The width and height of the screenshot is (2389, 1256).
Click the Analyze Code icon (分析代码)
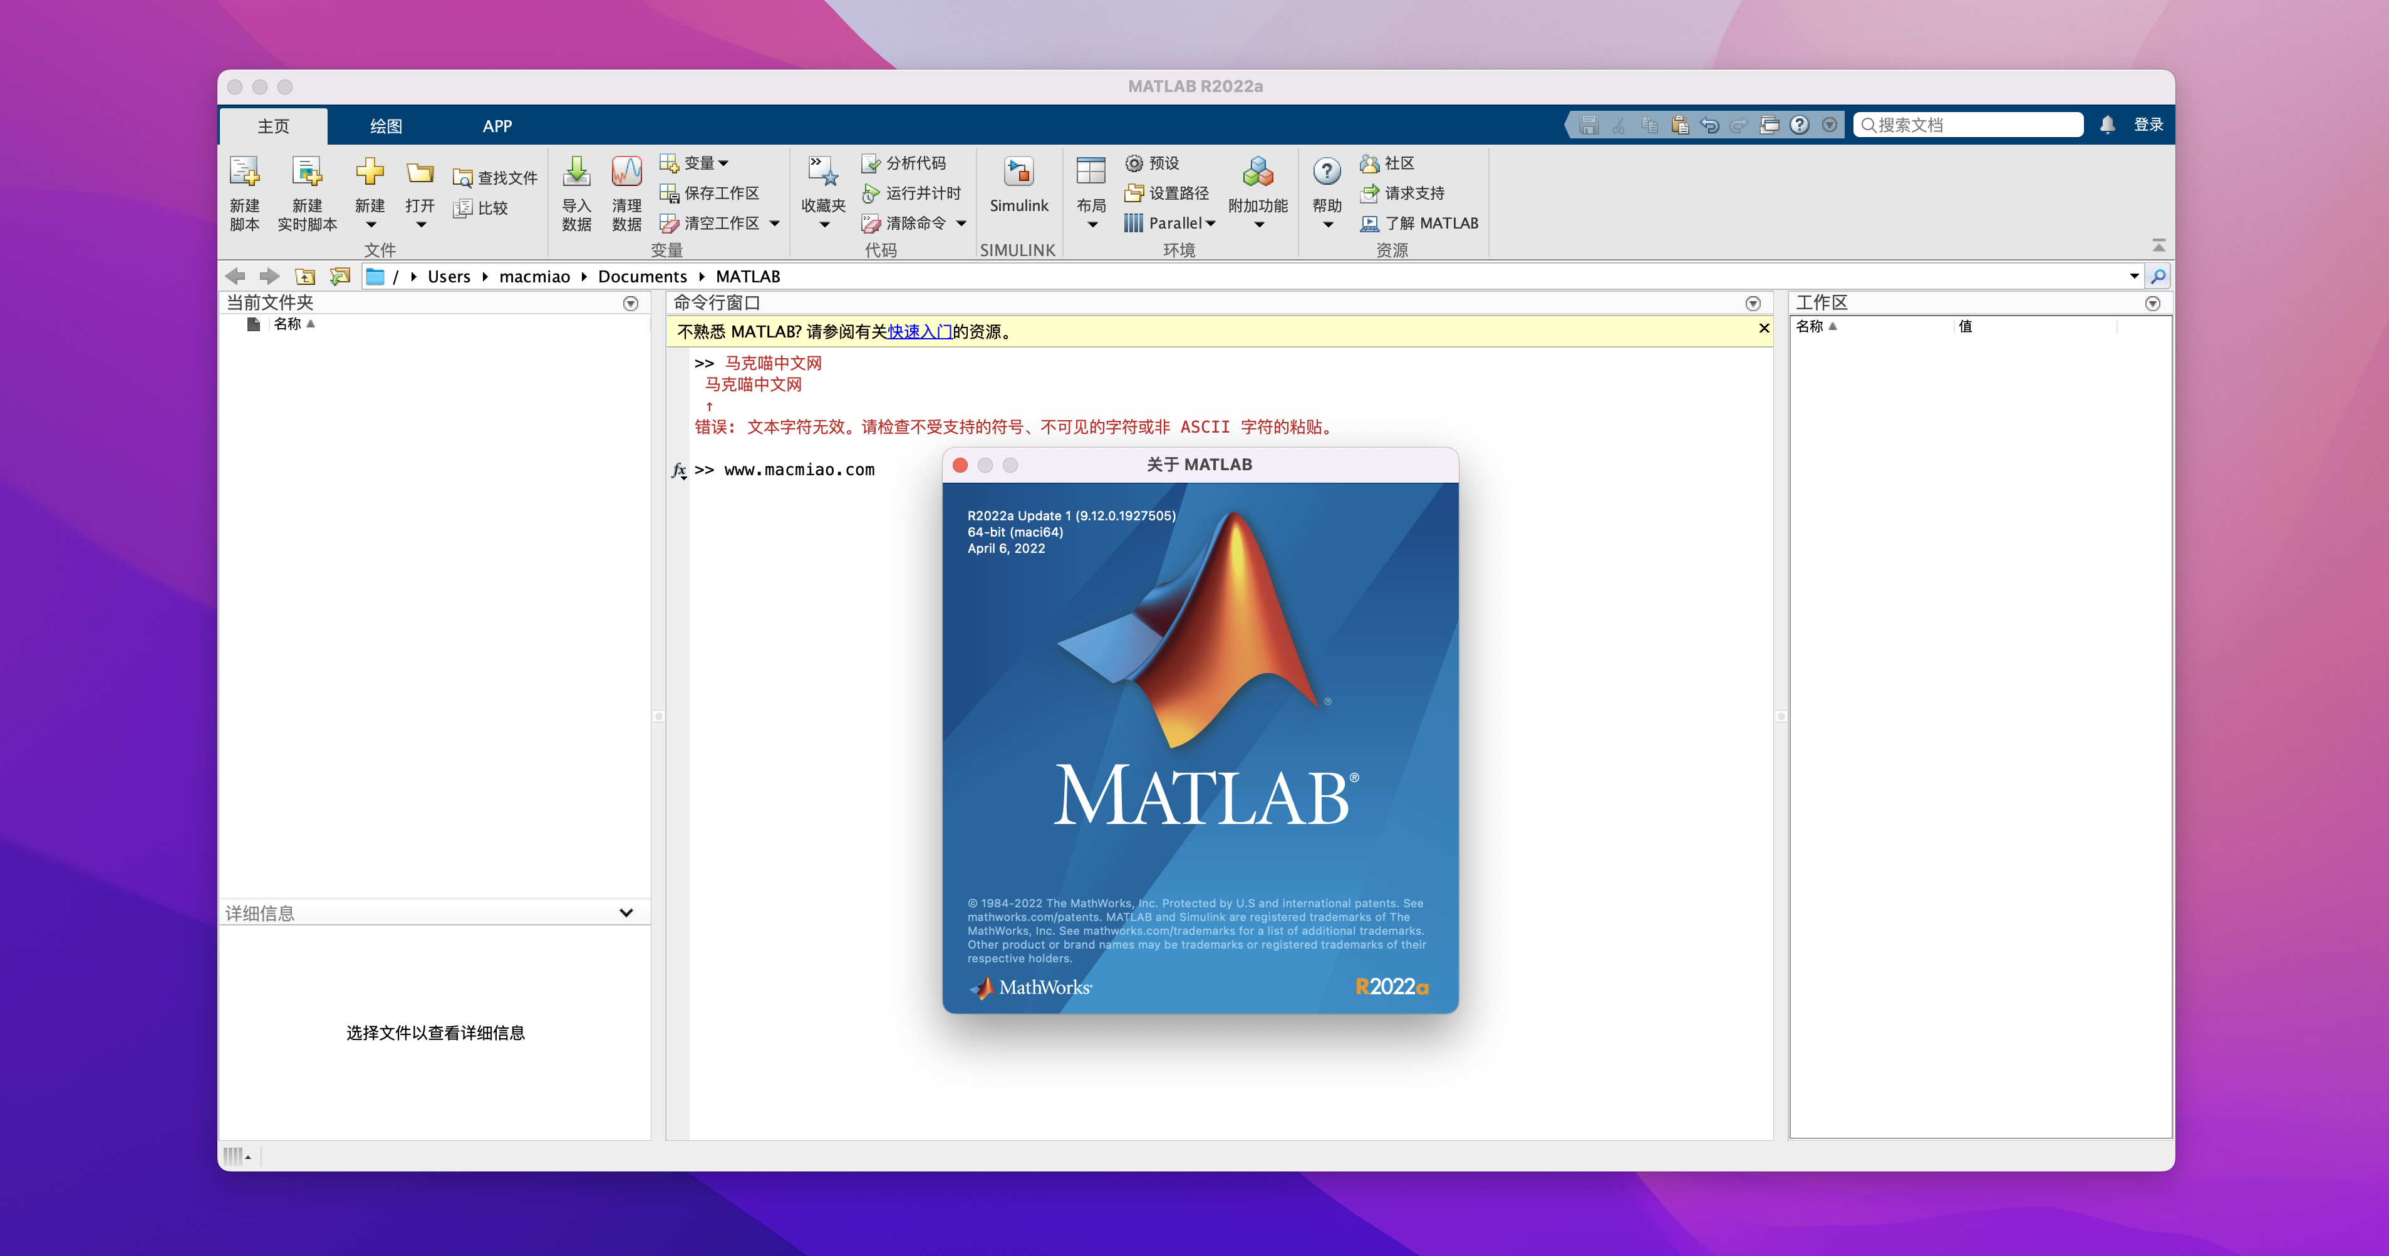pyautogui.click(x=870, y=163)
